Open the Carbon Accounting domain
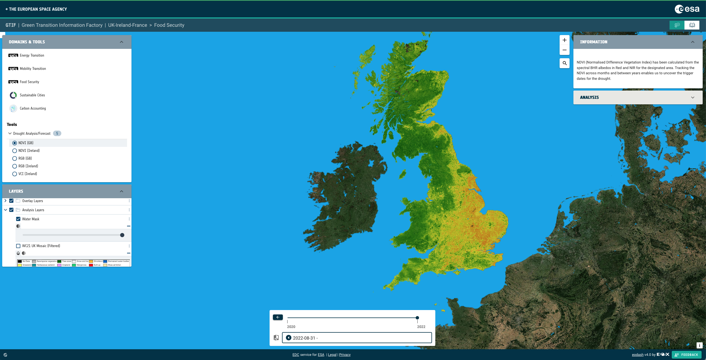The width and height of the screenshot is (706, 360). [x=33, y=108]
